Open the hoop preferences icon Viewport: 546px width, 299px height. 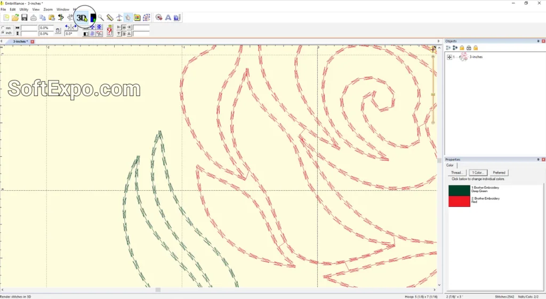click(x=137, y=18)
